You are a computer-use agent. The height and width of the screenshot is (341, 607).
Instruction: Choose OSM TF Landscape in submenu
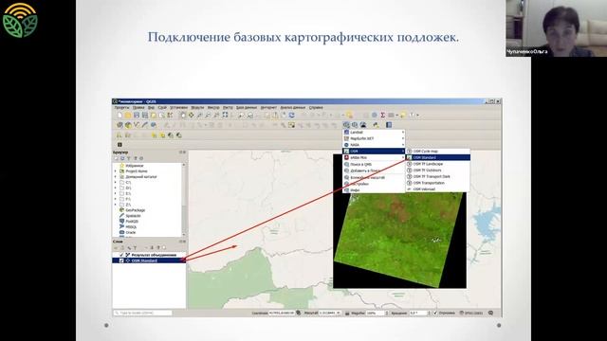[x=438, y=164]
